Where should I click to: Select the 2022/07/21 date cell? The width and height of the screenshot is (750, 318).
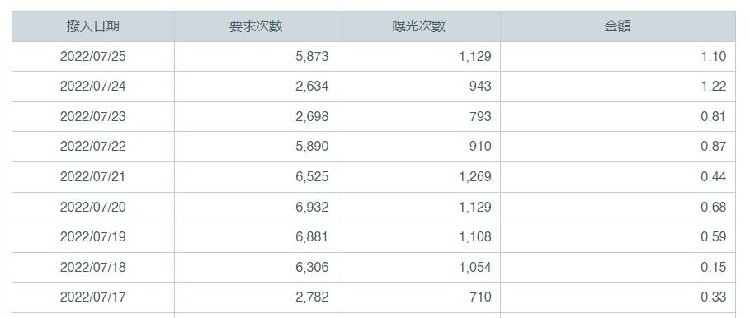tap(92, 176)
